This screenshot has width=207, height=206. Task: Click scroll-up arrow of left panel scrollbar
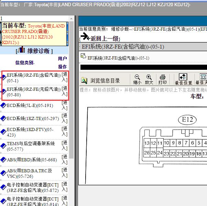(x=71, y=19)
